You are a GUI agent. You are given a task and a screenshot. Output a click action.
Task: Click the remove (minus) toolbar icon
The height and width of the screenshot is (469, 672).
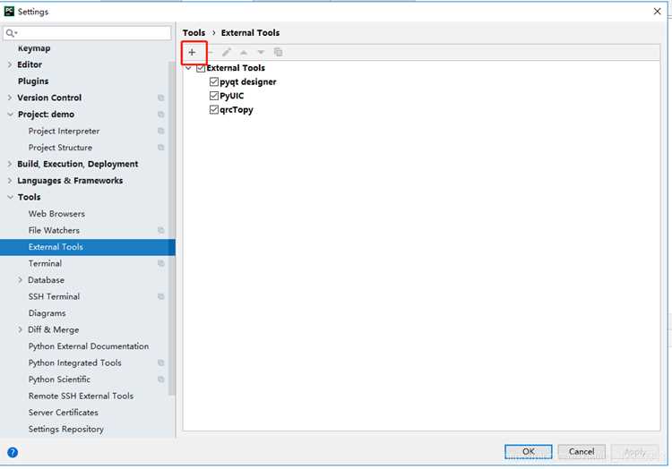pos(210,52)
